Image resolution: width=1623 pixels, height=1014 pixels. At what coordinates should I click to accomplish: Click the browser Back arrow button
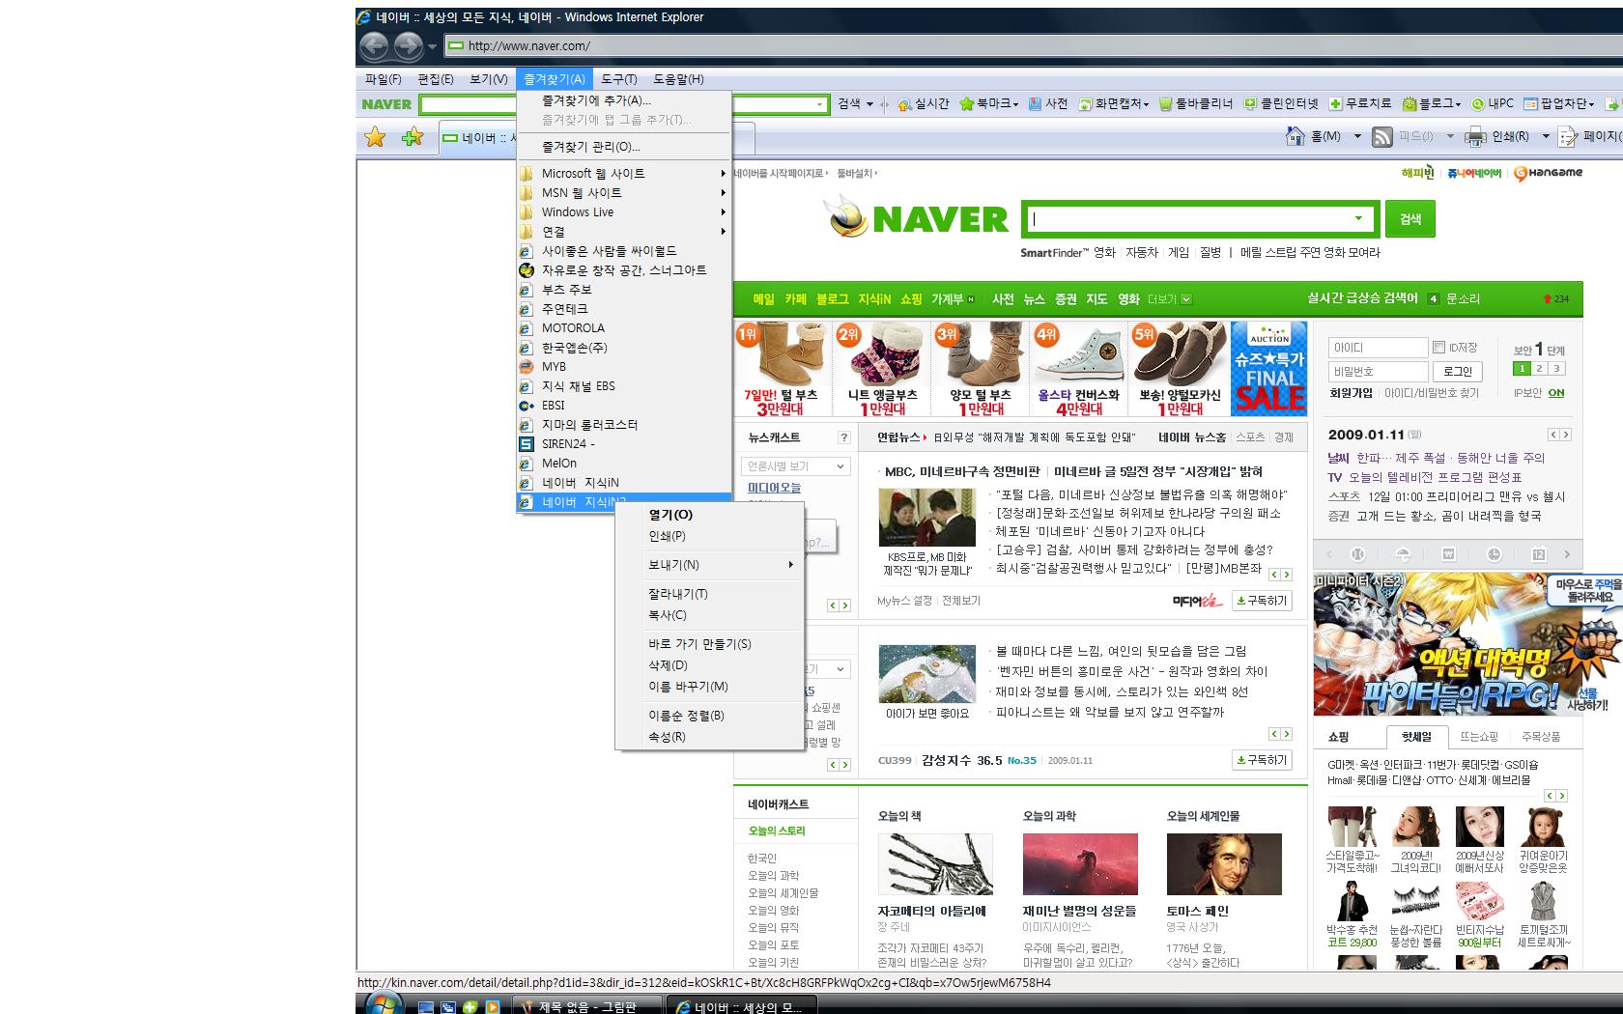[x=374, y=45]
